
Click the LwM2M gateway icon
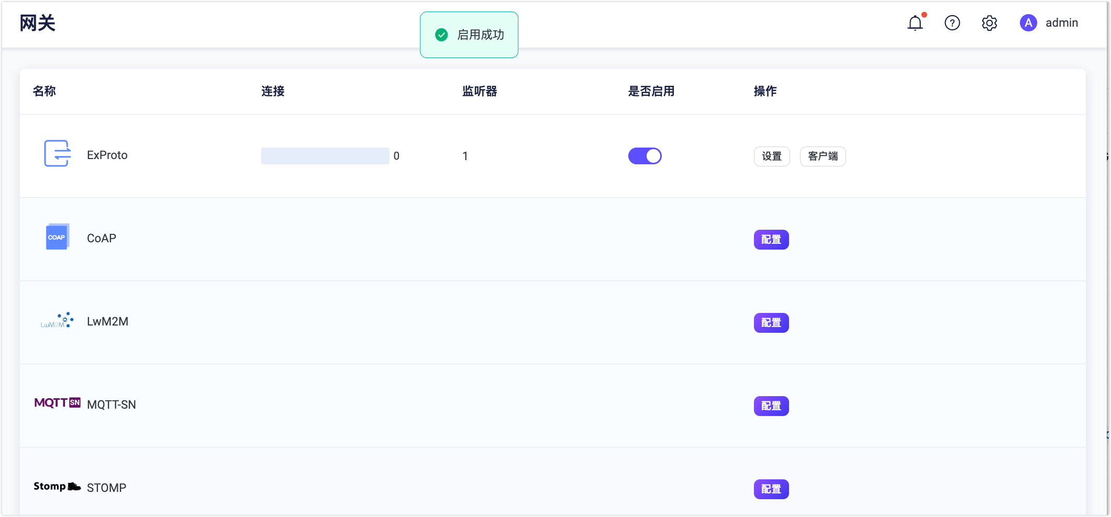click(57, 320)
